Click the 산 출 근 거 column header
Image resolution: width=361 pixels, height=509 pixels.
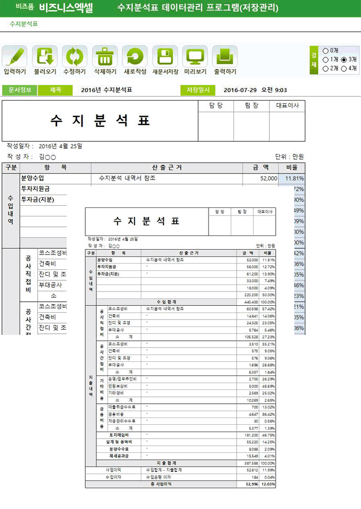click(167, 168)
